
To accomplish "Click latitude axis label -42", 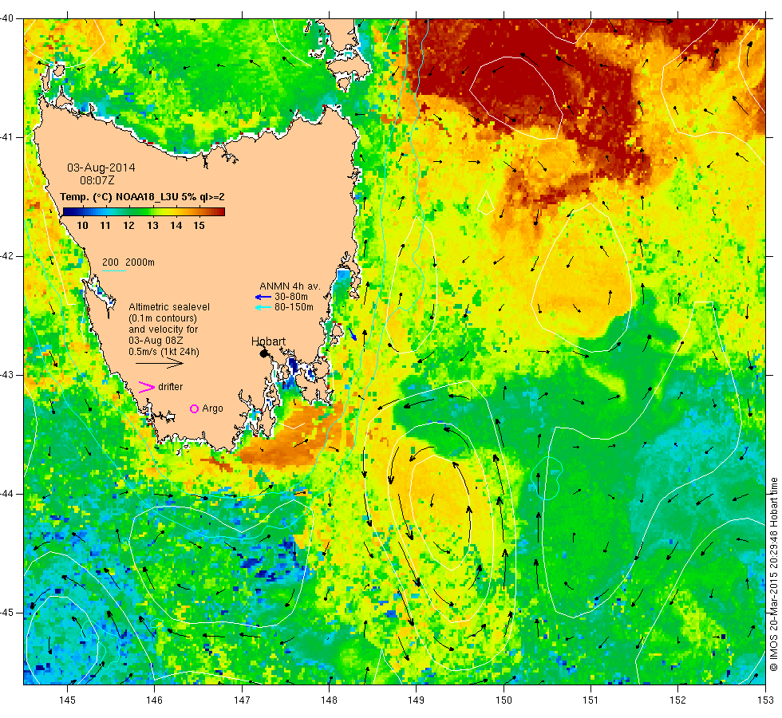I will 6,256.
